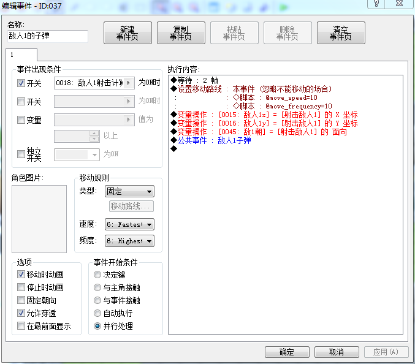Click the 角色图片 graphic preview box
Viewport: 415px width, 364px height.
click(39, 219)
